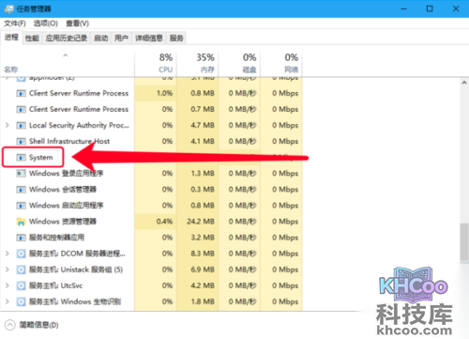This screenshot has width=469, height=339.
Task: Click the Windows 登录应用程序 icon
Action: point(21,174)
